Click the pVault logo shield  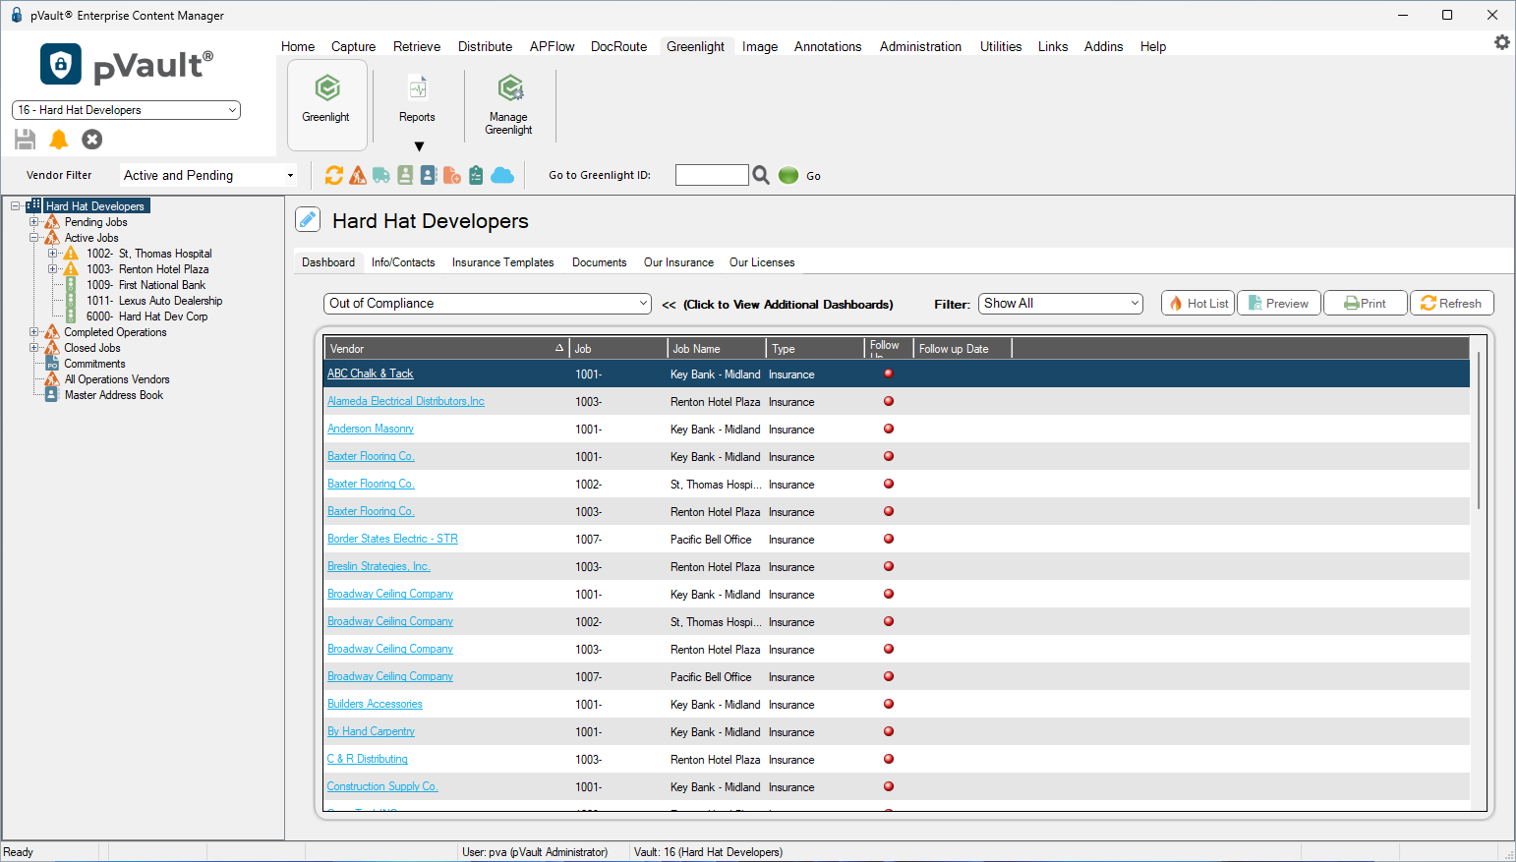point(61,65)
